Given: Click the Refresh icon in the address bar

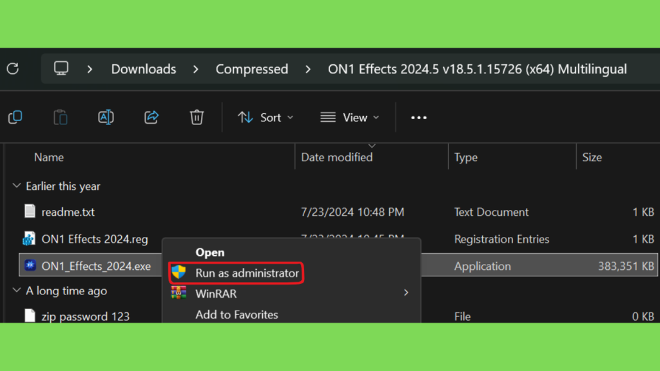Looking at the screenshot, I should [x=13, y=68].
